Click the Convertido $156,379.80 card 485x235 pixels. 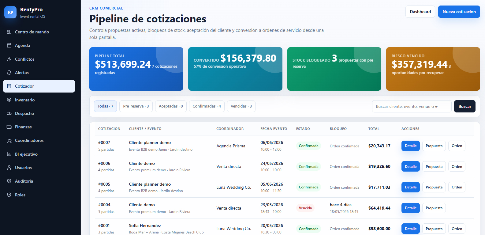point(235,69)
